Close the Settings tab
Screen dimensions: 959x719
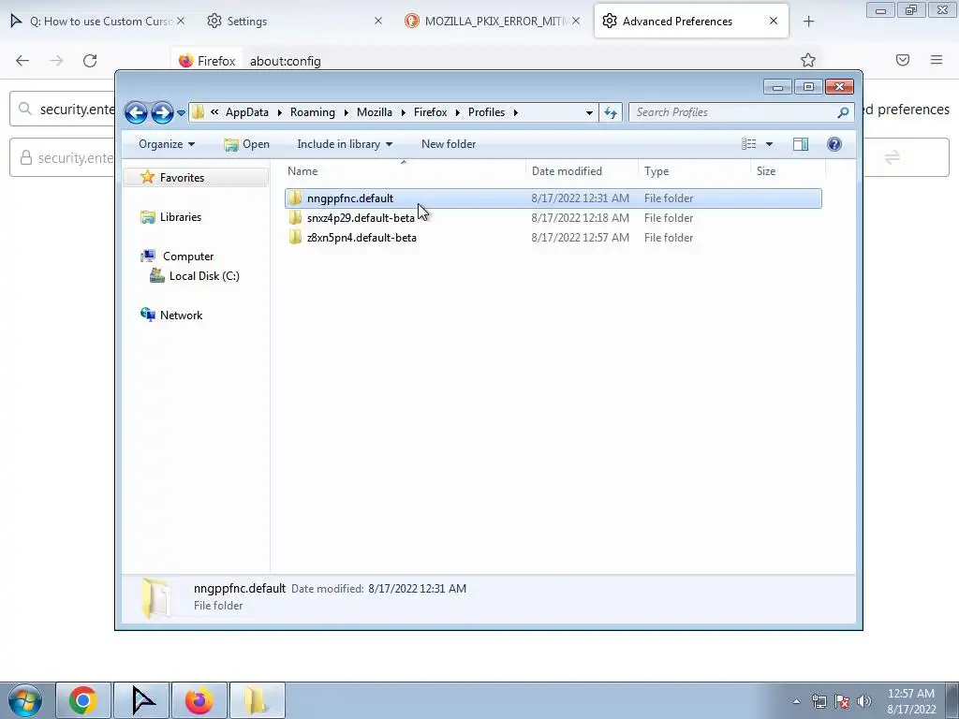click(x=378, y=21)
